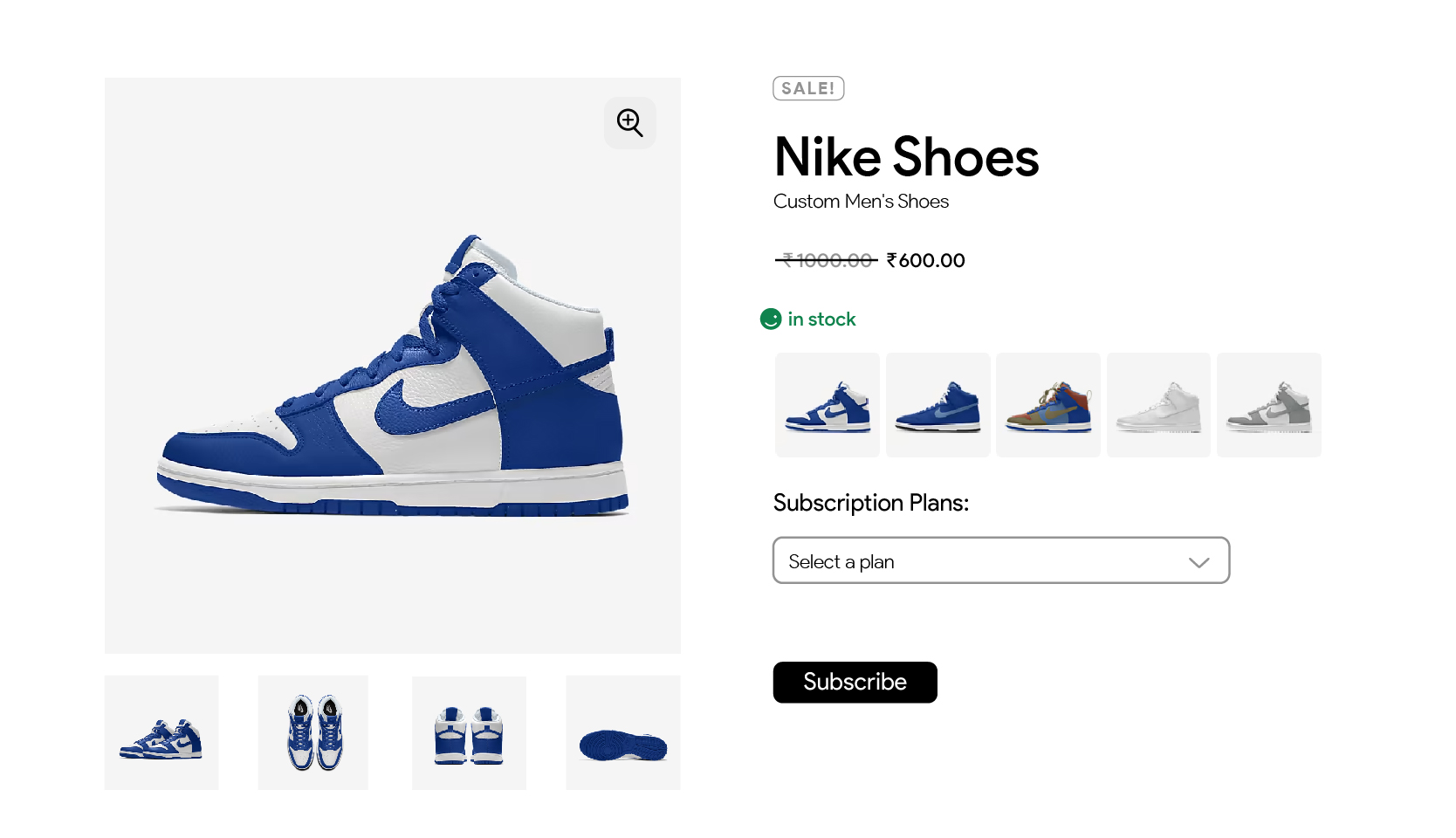Display the shoe sole thumbnail
Image resolution: width=1456 pixels, height=838 pixels.
coord(622,732)
